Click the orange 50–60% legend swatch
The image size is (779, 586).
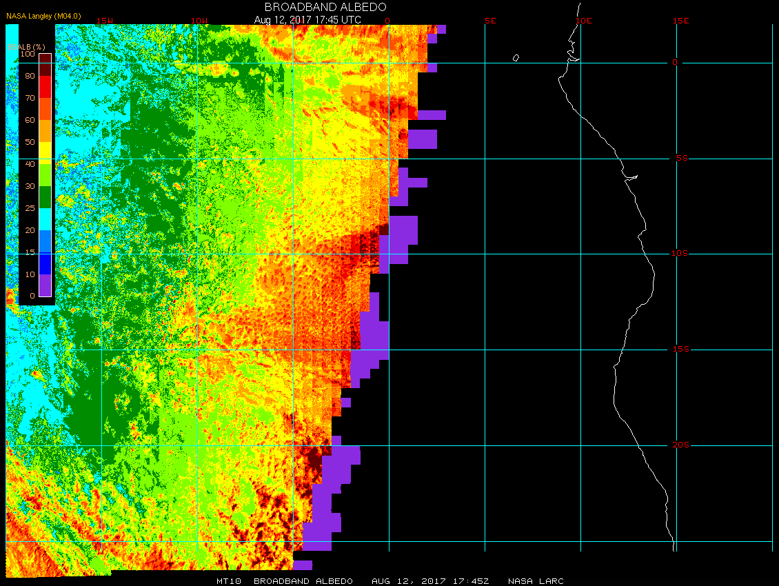click(x=45, y=131)
